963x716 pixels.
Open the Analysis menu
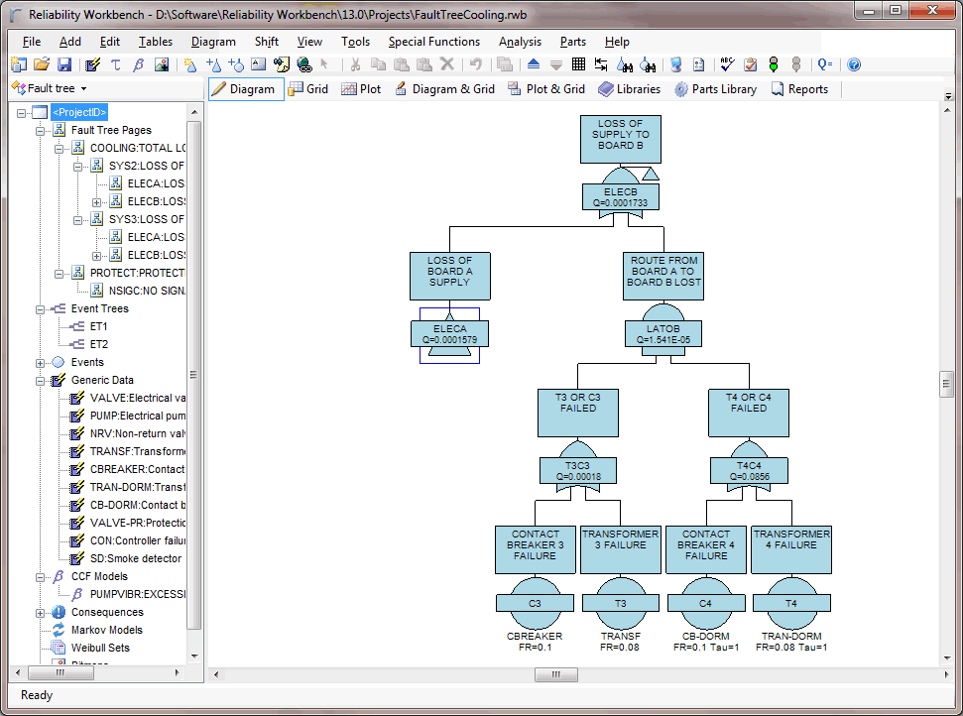point(520,42)
